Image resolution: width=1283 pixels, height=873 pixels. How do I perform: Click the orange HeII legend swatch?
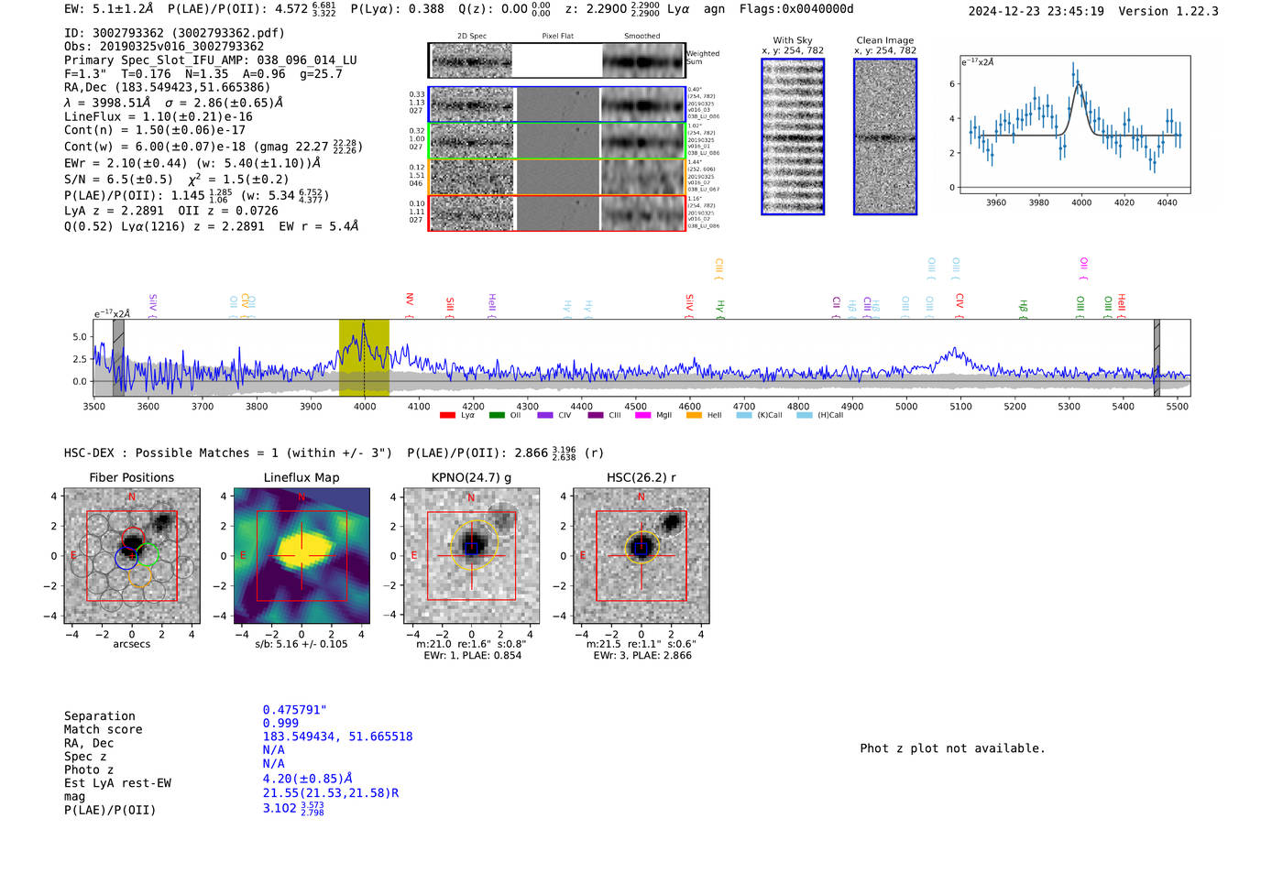pos(694,416)
